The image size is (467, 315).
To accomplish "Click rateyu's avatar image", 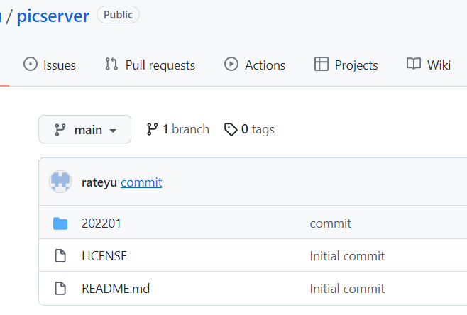I will [60, 182].
